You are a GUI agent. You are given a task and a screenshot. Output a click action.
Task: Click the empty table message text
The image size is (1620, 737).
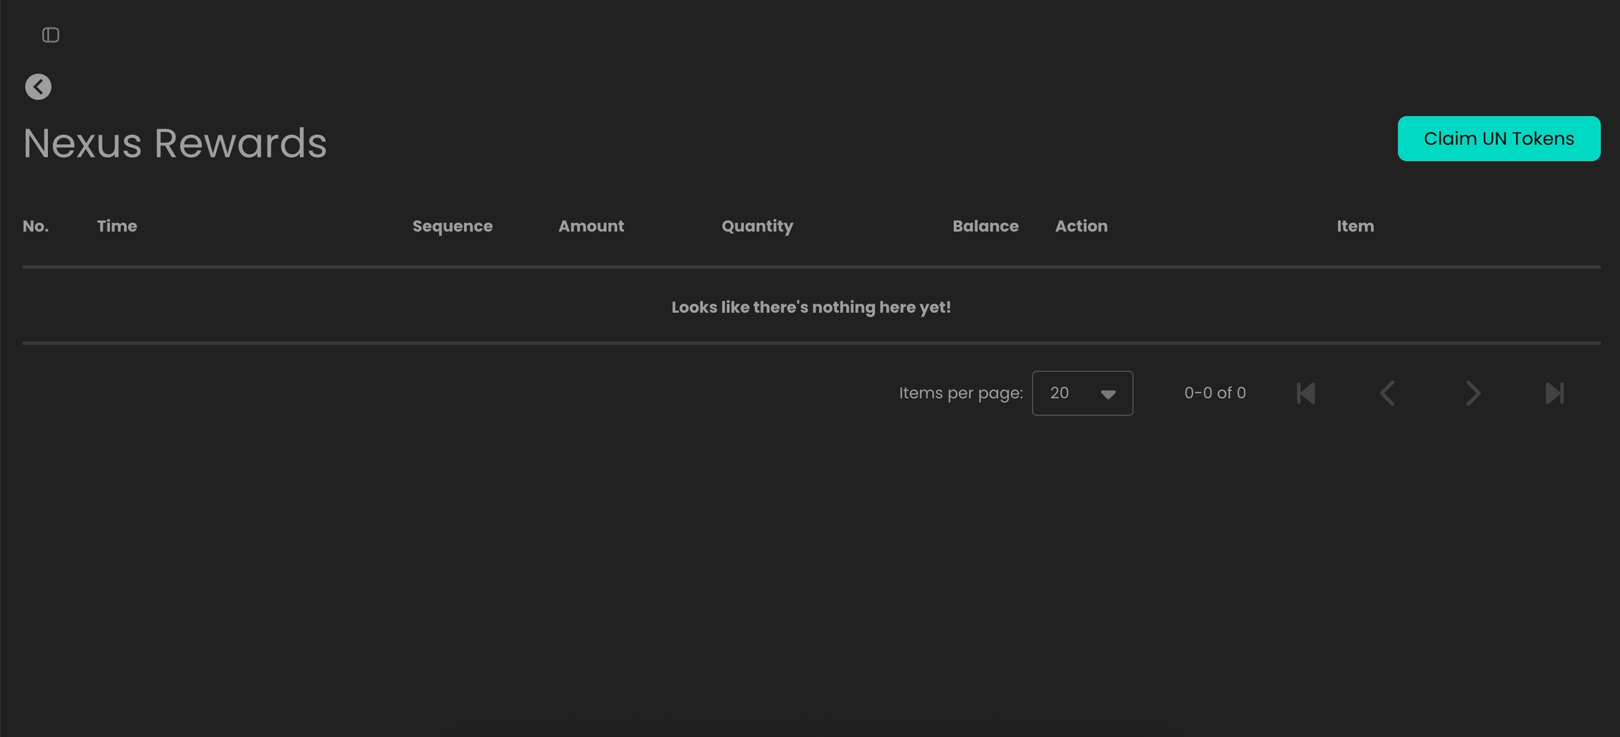click(811, 307)
